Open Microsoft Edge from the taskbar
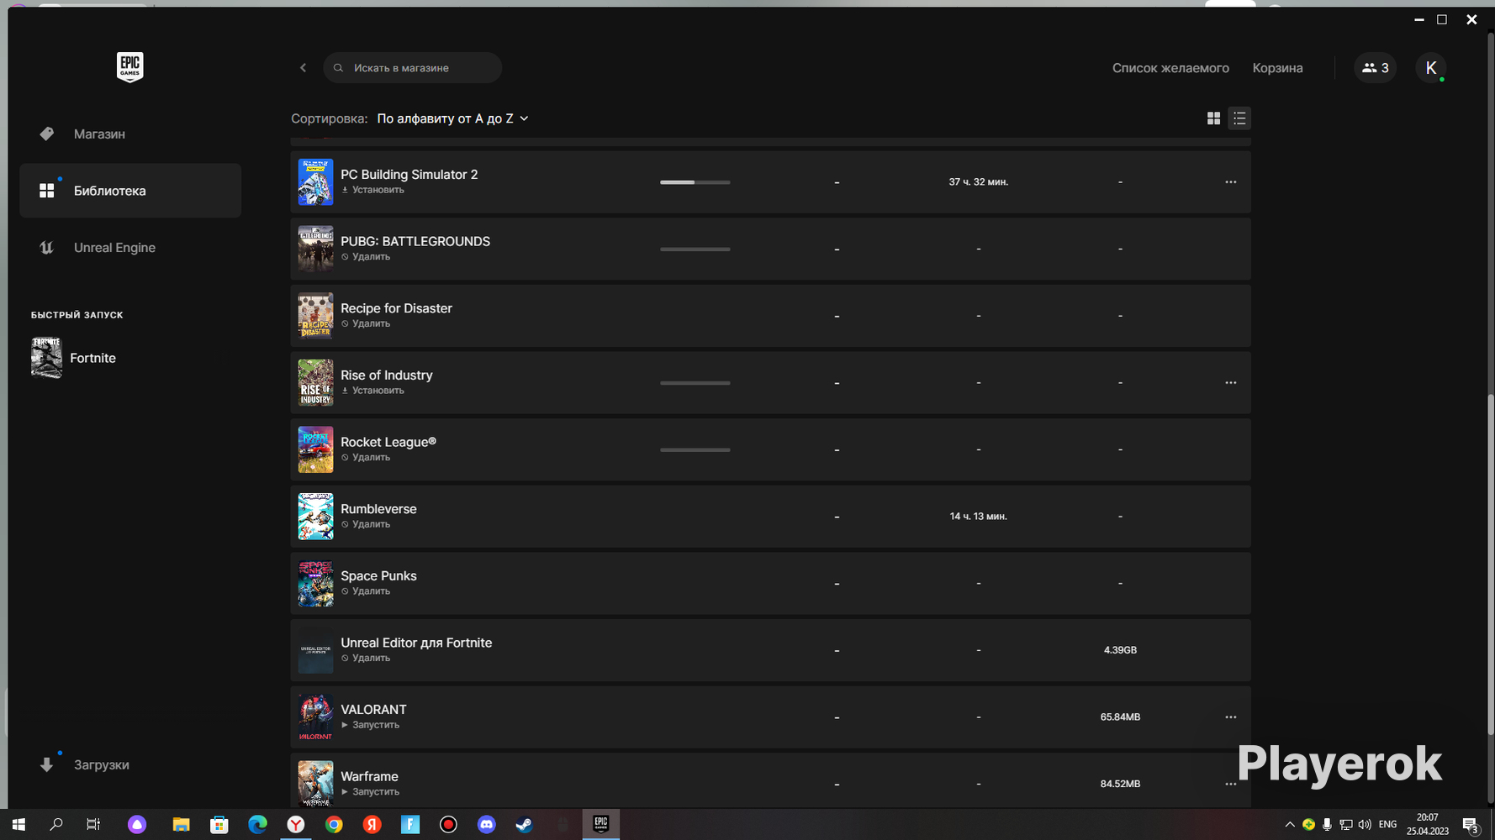Screen dimensions: 1495x840 tap(257, 825)
